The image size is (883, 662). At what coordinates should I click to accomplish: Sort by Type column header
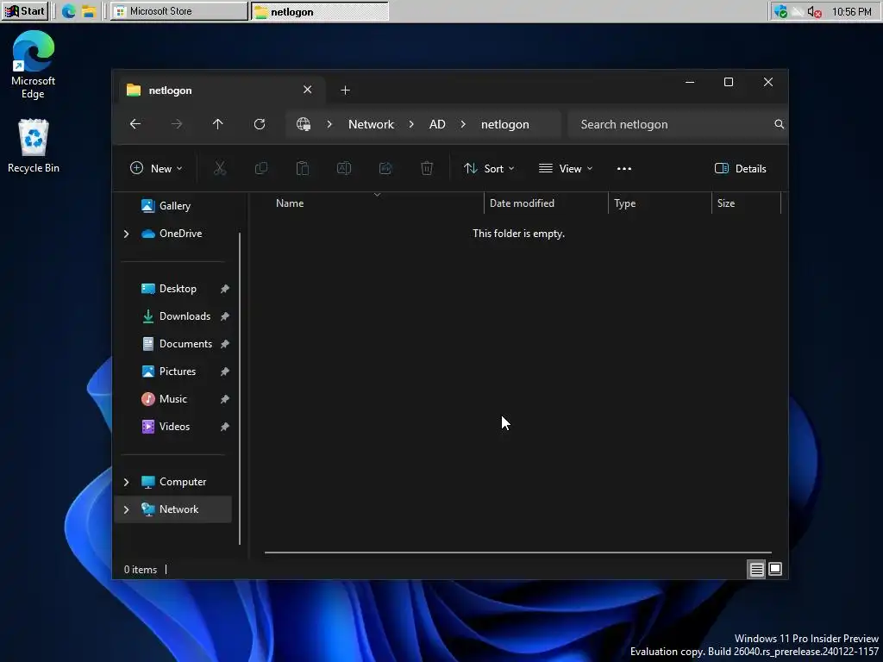[x=660, y=203]
